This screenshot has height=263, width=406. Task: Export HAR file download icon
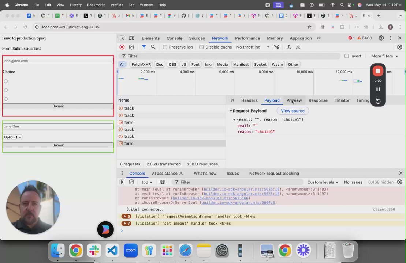coord(298,47)
